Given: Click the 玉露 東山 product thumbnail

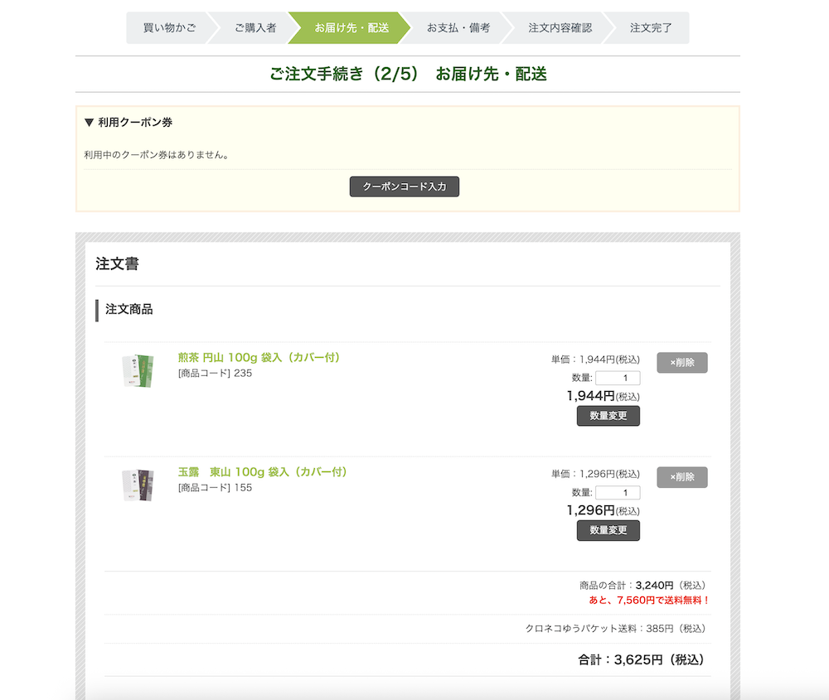Looking at the screenshot, I should [138, 485].
